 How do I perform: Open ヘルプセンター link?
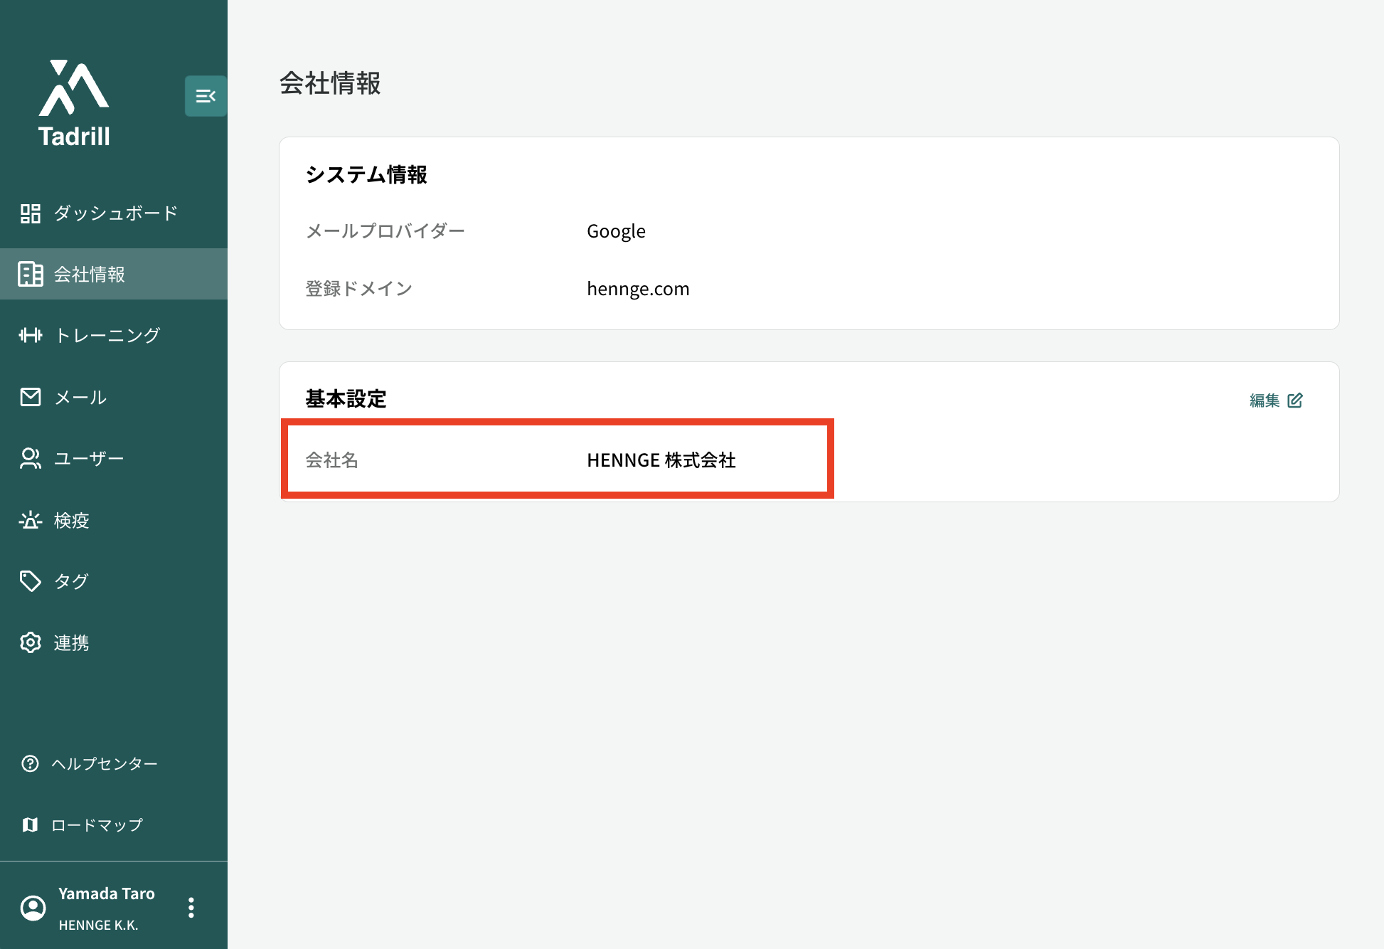[x=104, y=763]
